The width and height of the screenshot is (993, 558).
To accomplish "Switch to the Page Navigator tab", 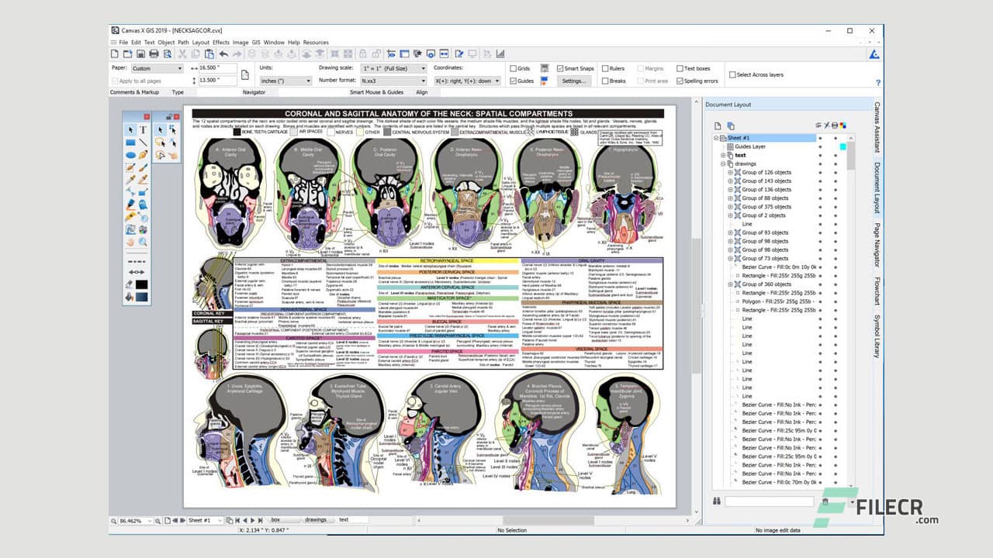I will click(x=877, y=245).
